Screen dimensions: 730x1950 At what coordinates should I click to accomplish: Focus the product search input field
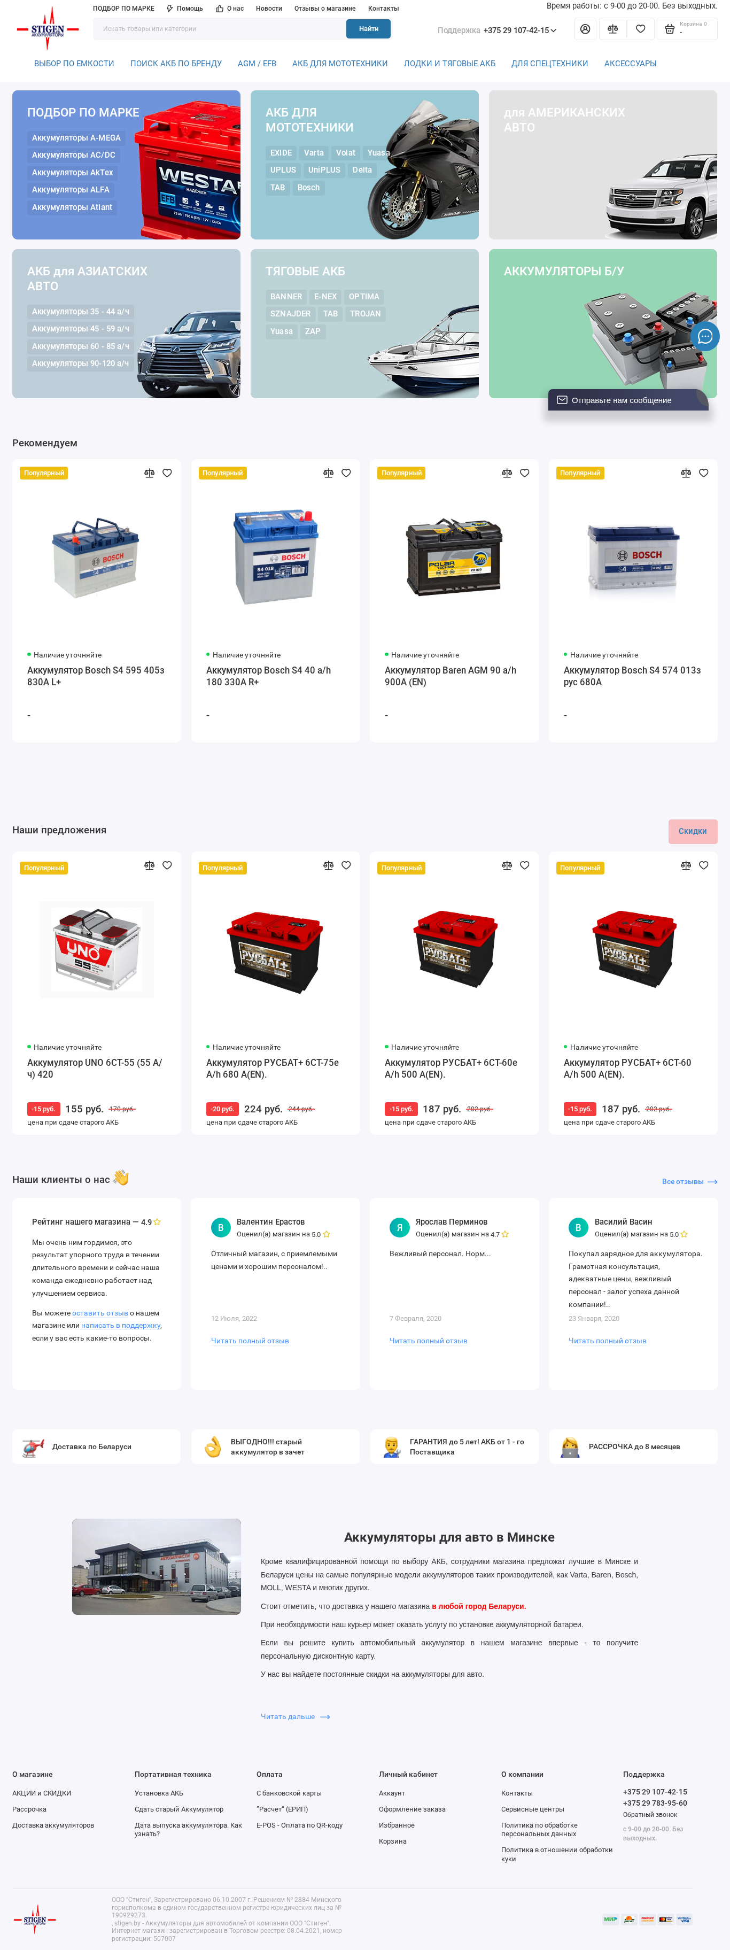click(x=219, y=29)
